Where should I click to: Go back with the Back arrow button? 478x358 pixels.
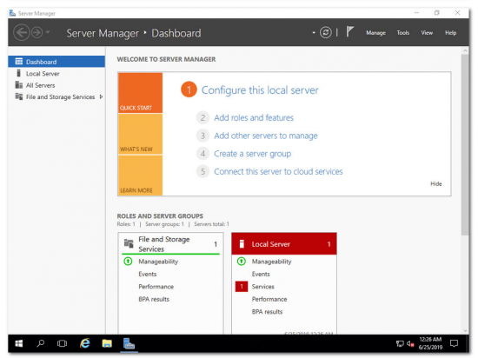(22, 32)
